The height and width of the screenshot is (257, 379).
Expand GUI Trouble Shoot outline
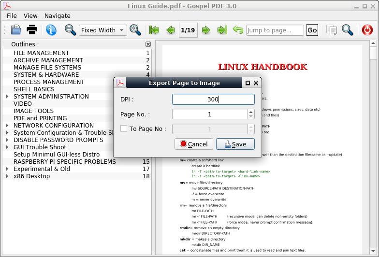7,147
